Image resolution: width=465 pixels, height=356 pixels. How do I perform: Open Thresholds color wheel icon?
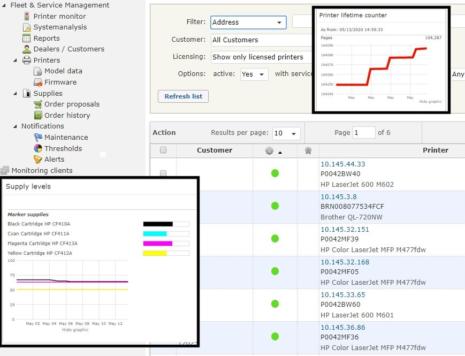(x=38, y=148)
